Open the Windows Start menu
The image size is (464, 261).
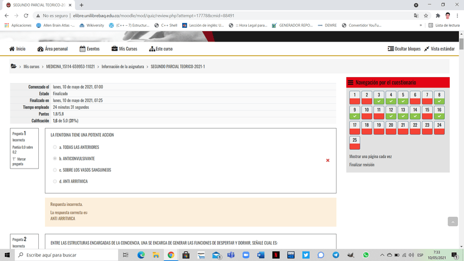click(x=7, y=255)
